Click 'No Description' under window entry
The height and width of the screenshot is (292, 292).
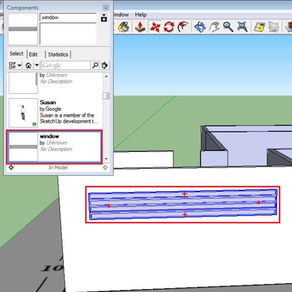click(x=56, y=149)
